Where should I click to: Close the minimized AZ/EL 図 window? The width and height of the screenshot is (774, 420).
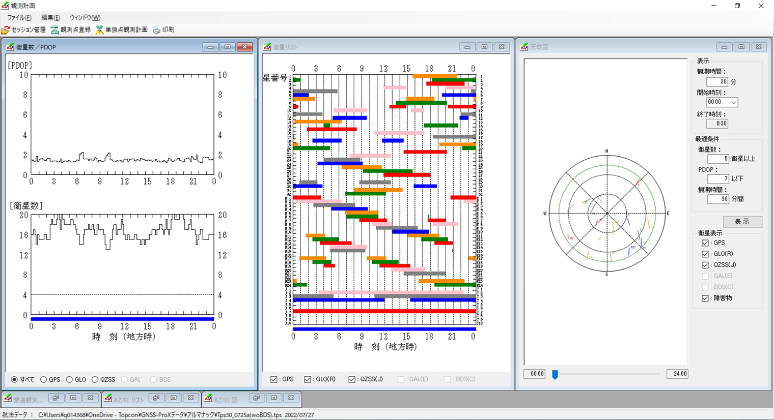pos(291,398)
